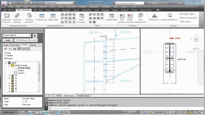Click last column icon in Positions toolbar
The width and height of the screenshot is (205, 115).
pyautogui.click(x=28, y=49)
